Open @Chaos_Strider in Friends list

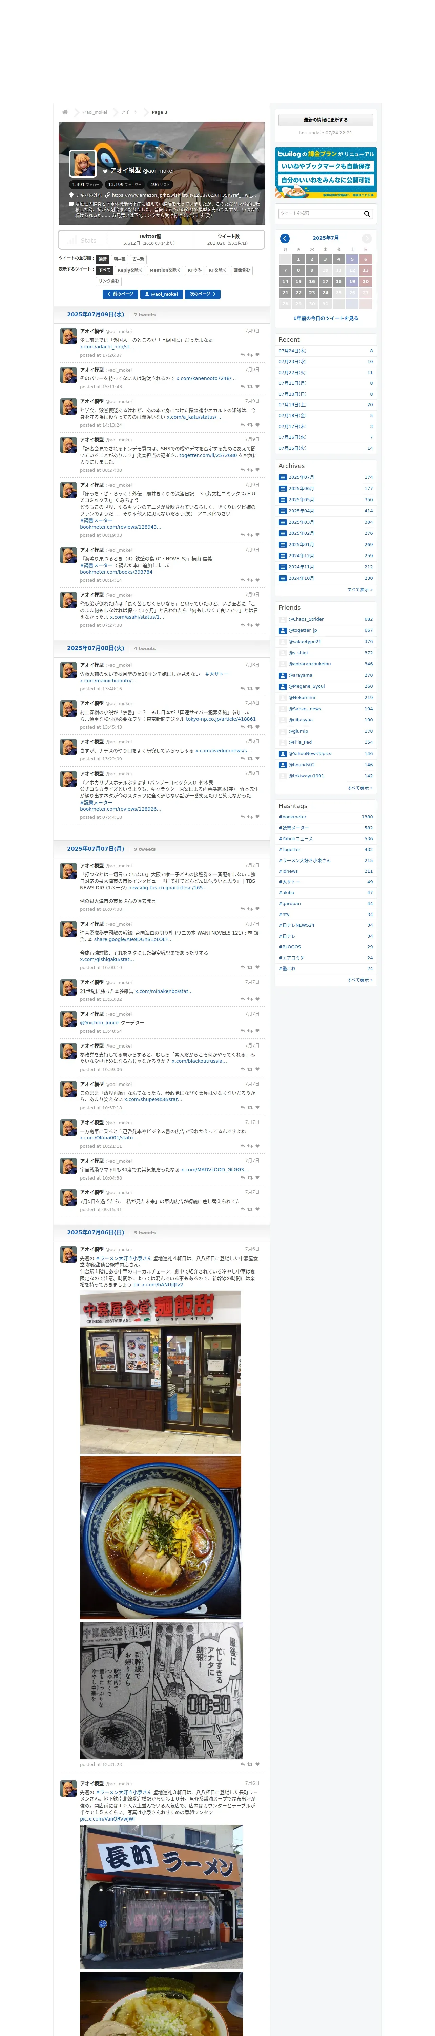pyautogui.click(x=306, y=619)
